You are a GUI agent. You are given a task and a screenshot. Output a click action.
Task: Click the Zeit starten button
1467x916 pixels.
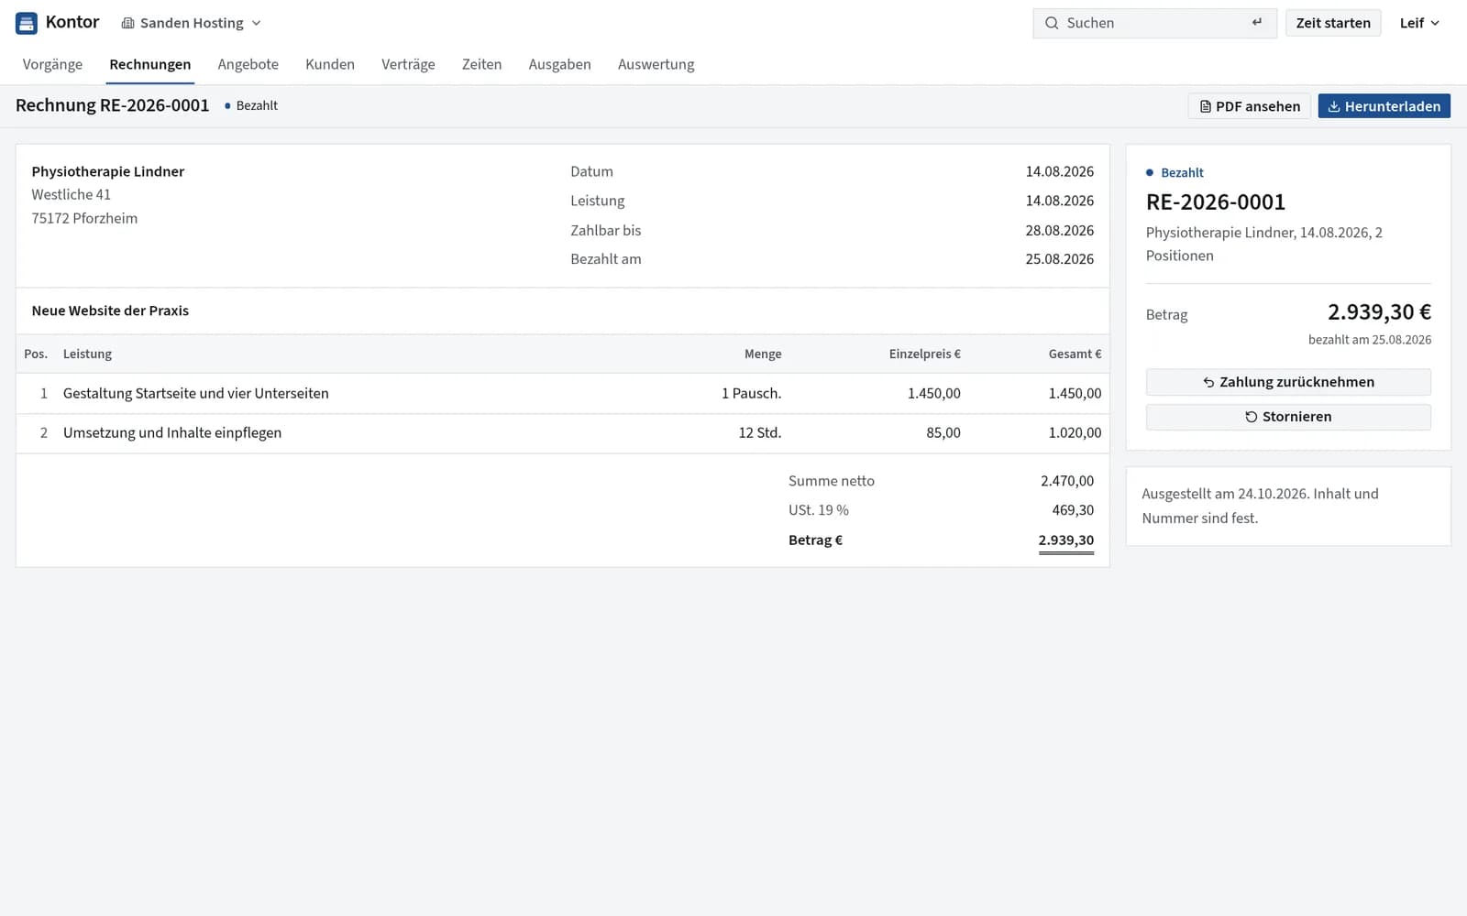tap(1333, 23)
